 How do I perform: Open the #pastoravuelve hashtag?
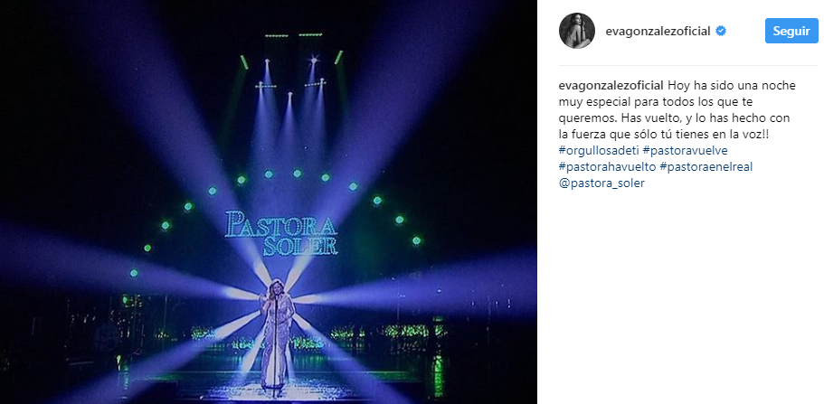[x=686, y=151]
